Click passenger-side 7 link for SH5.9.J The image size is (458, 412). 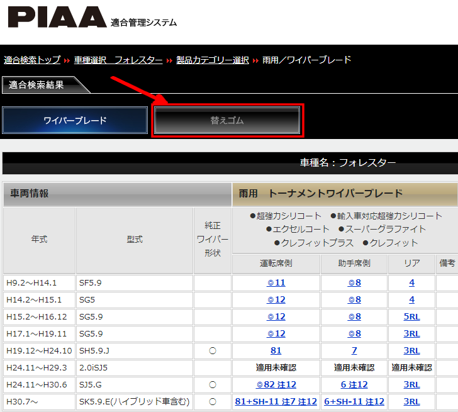pyautogui.click(x=354, y=351)
